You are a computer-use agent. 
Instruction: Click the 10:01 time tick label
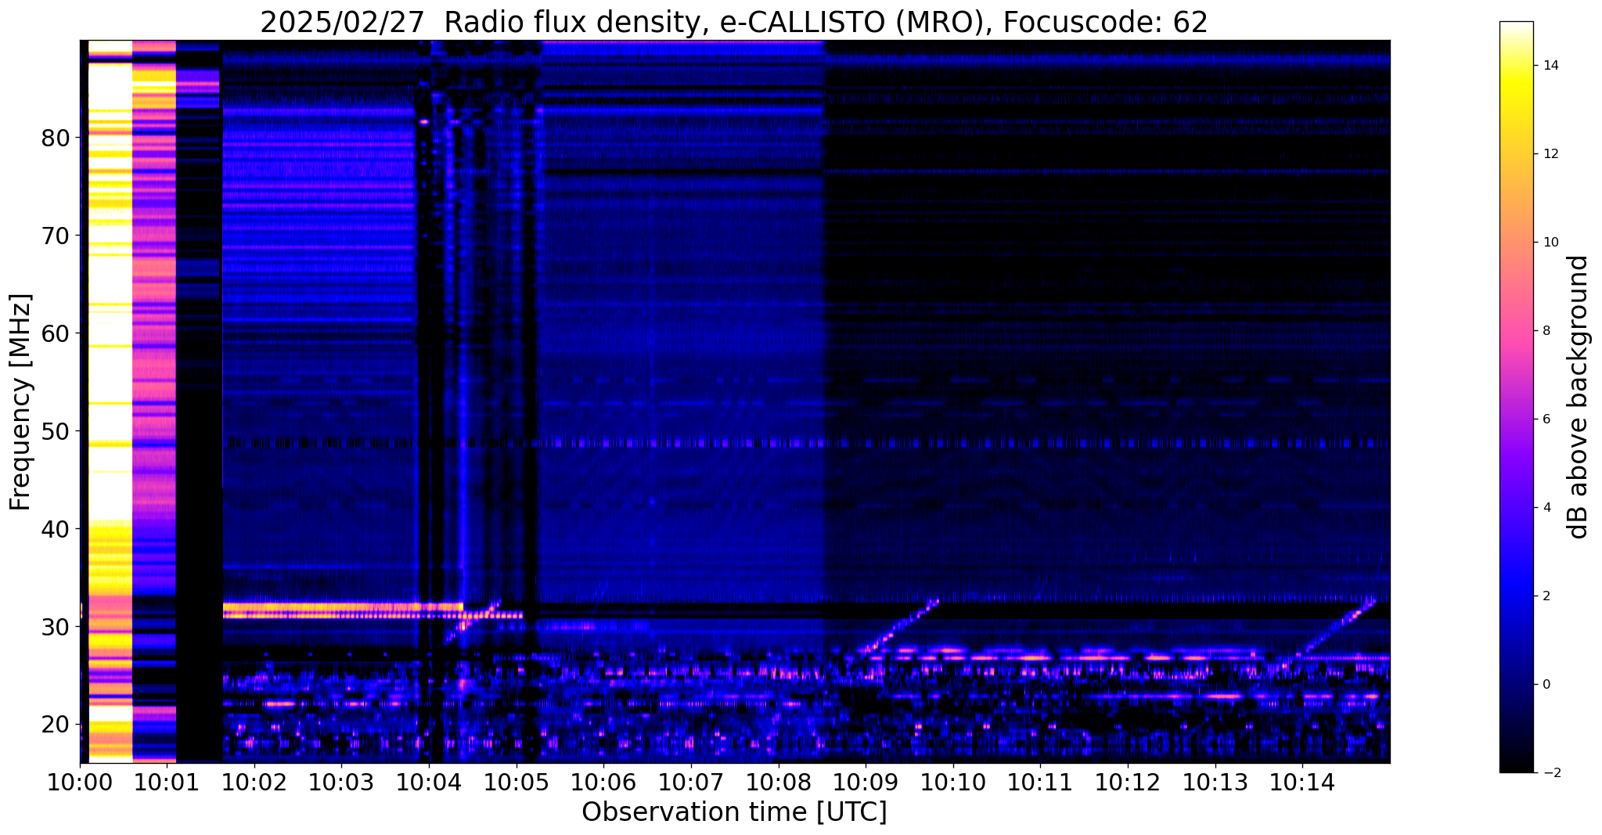coord(167,783)
